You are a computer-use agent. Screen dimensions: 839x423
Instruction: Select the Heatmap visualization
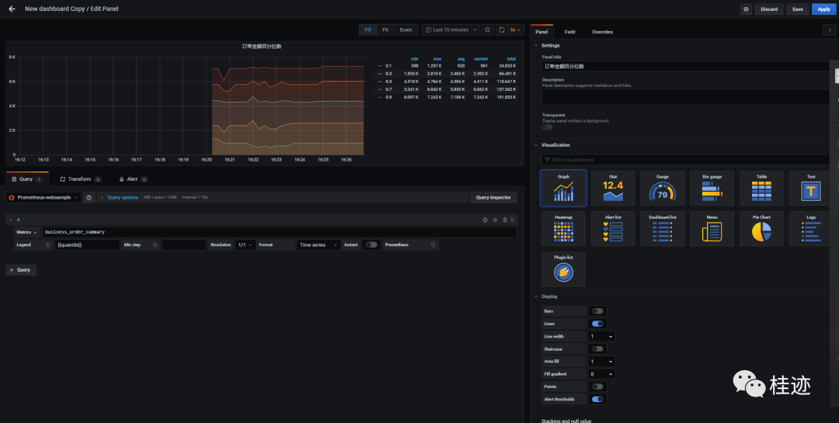(563, 228)
